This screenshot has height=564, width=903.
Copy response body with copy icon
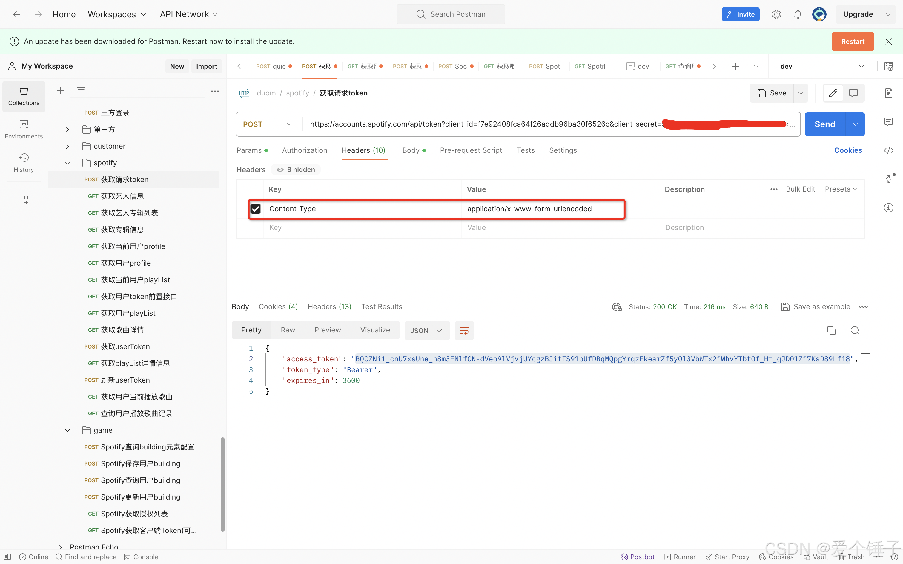[x=831, y=331]
